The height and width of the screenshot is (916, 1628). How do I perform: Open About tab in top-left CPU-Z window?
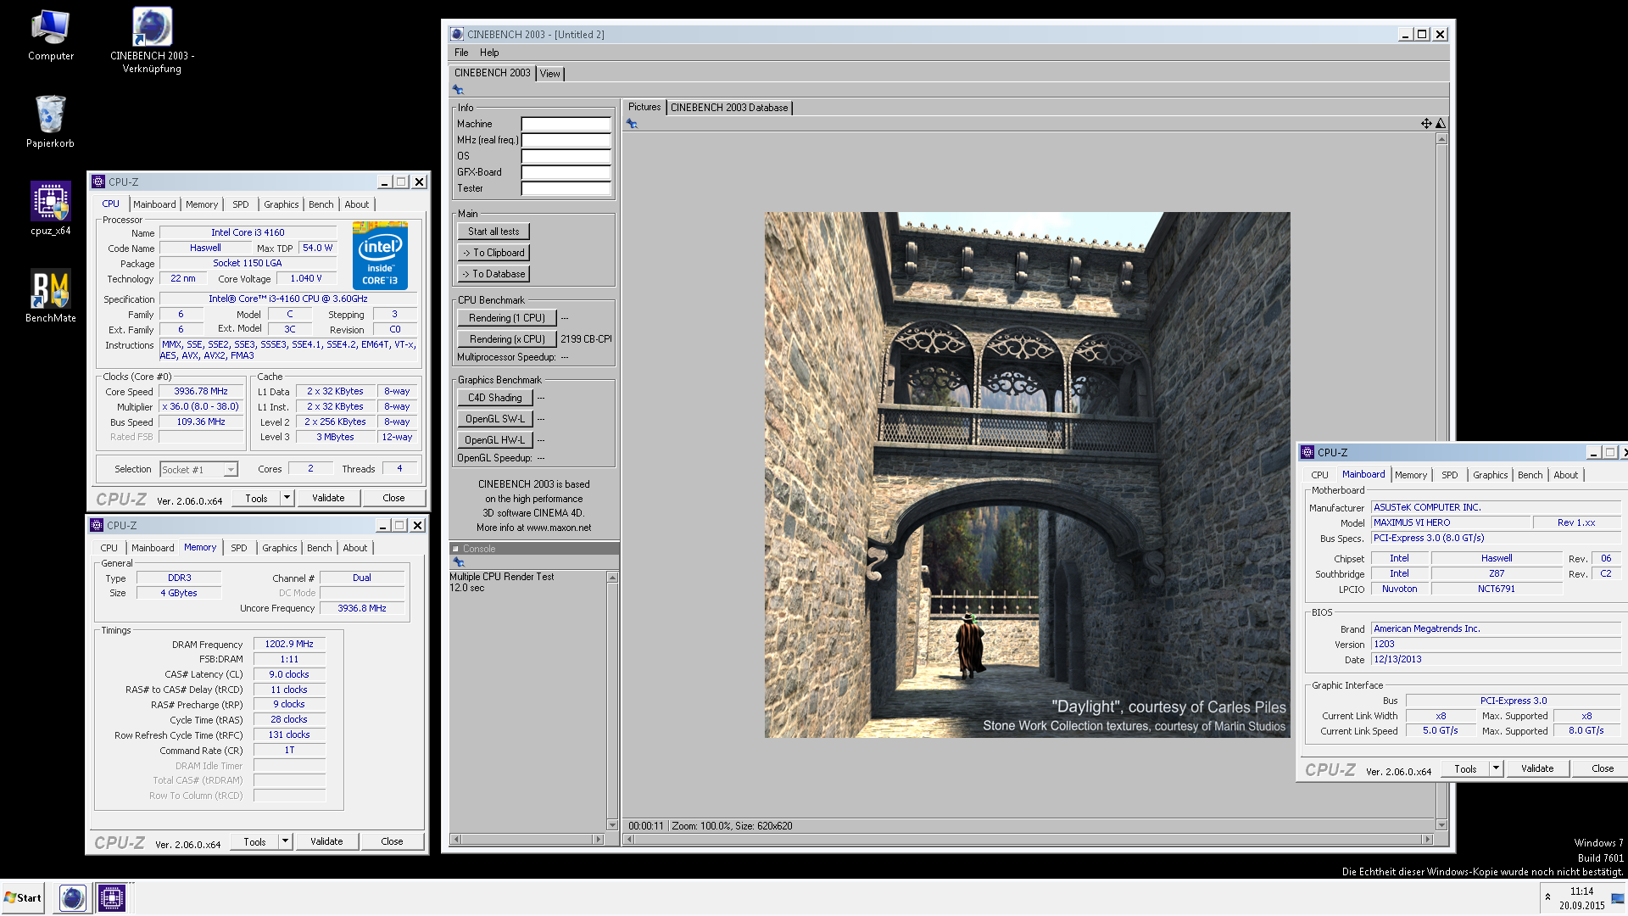point(357,204)
